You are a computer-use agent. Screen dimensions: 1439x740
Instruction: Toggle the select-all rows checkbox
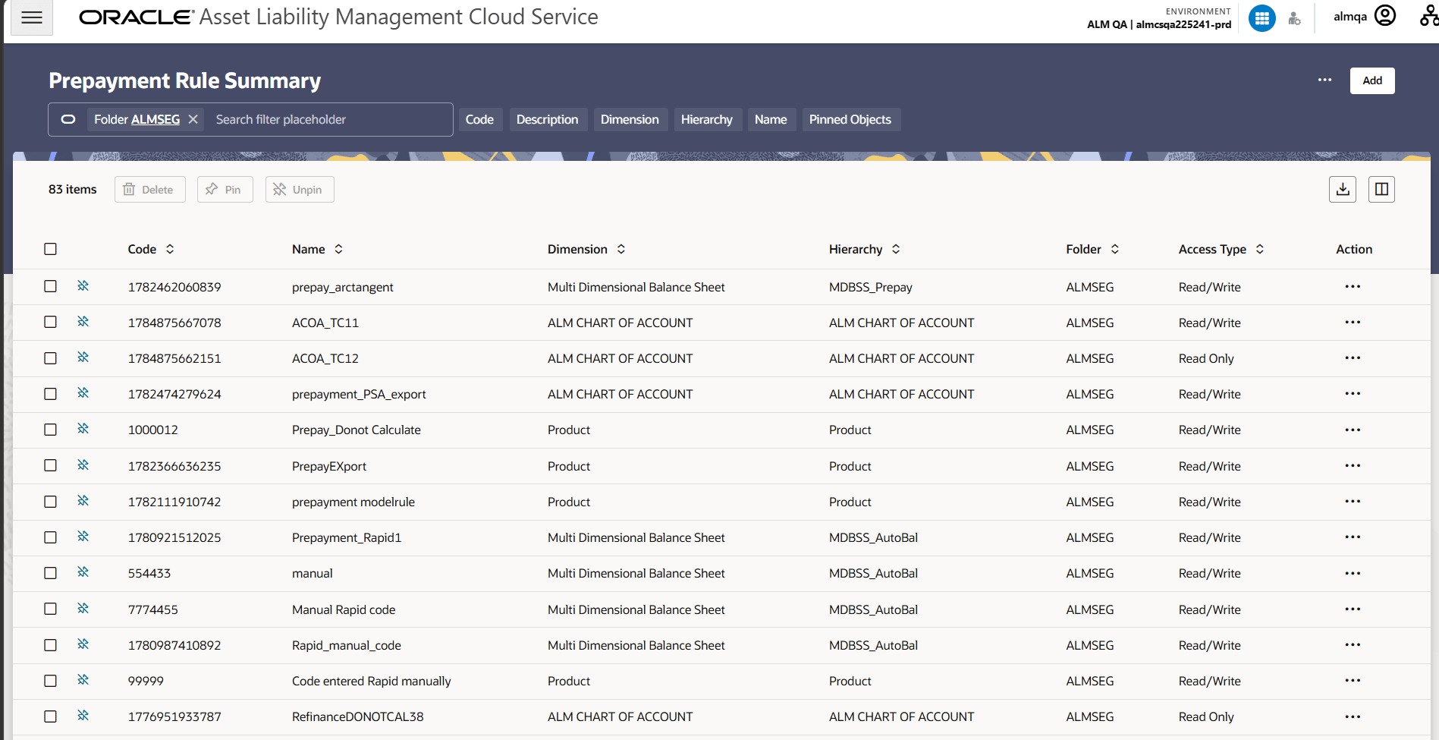(51, 249)
